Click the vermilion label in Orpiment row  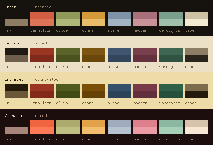41,103
